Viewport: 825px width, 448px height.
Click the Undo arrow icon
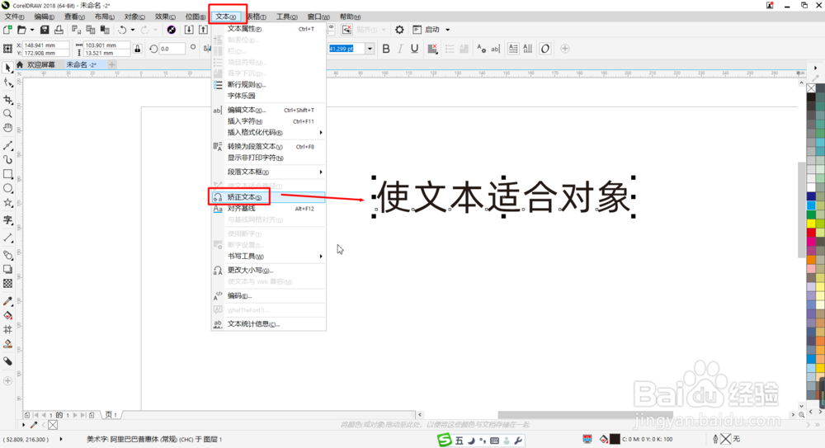(122, 30)
